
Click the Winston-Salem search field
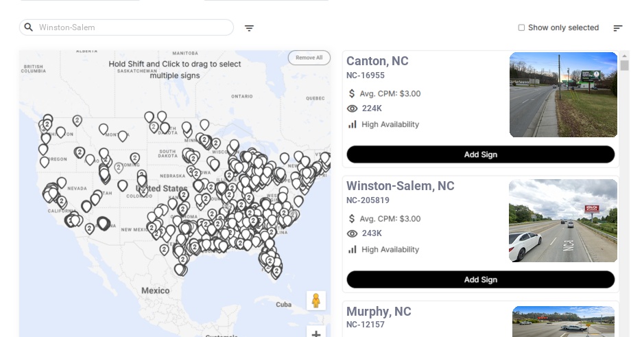pos(134,27)
